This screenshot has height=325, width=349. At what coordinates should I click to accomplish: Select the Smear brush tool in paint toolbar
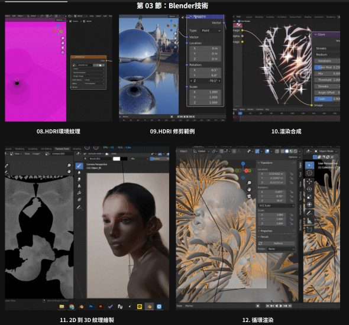pyautogui.click(x=79, y=179)
